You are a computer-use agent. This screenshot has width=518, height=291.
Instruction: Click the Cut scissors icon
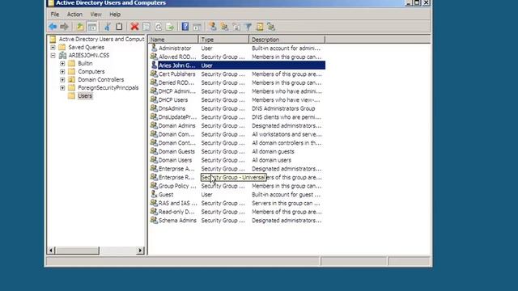(x=108, y=27)
